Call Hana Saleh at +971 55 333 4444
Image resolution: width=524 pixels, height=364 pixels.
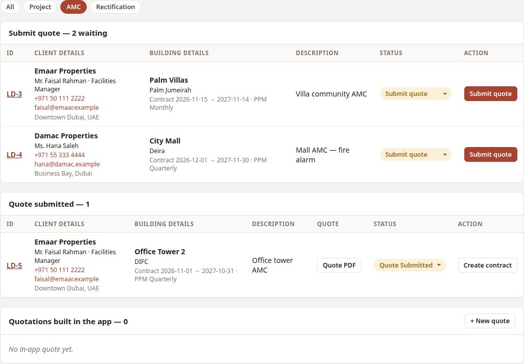point(59,155)
